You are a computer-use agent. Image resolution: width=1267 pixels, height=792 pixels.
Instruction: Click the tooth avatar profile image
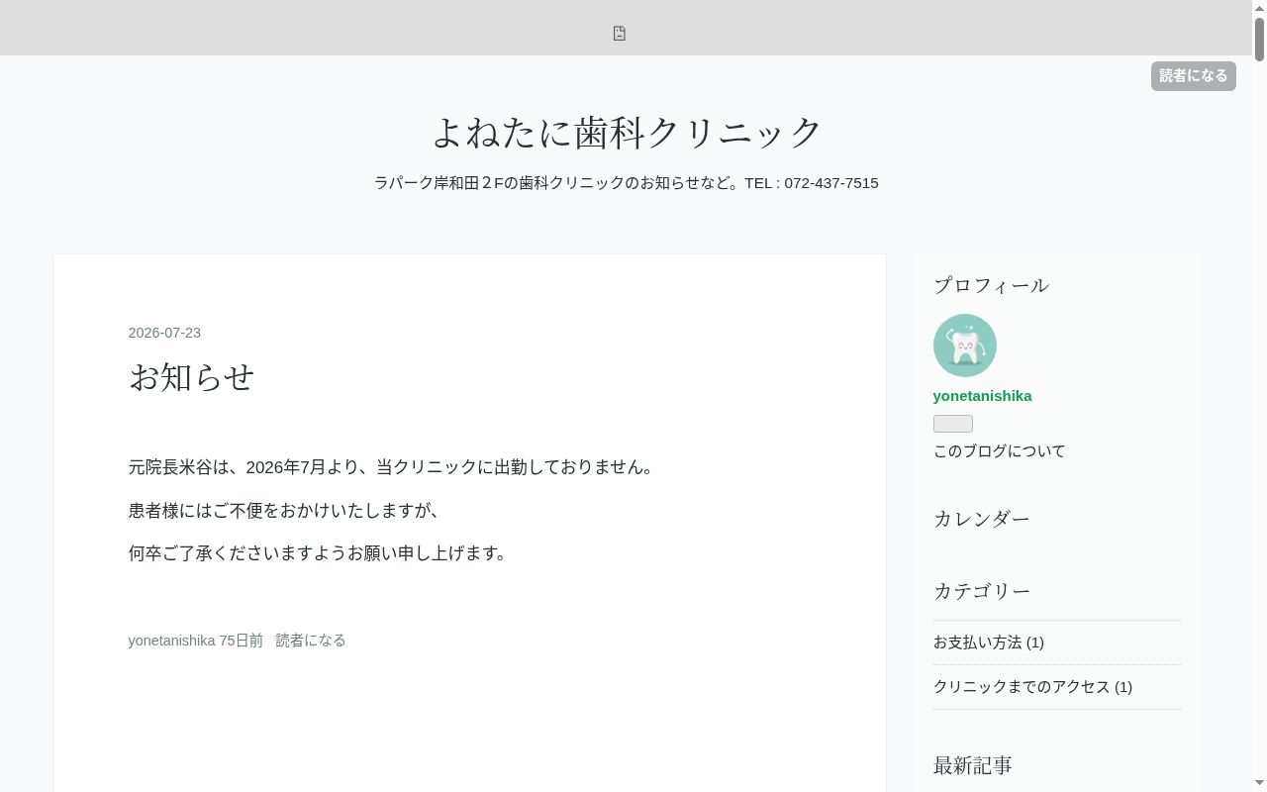click(x=964, y=346)
